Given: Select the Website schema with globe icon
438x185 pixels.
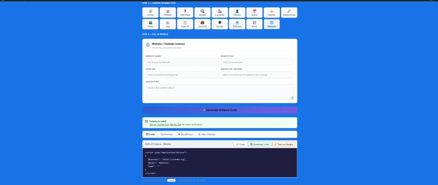Looking at the screenshot, I should point(271,24).
